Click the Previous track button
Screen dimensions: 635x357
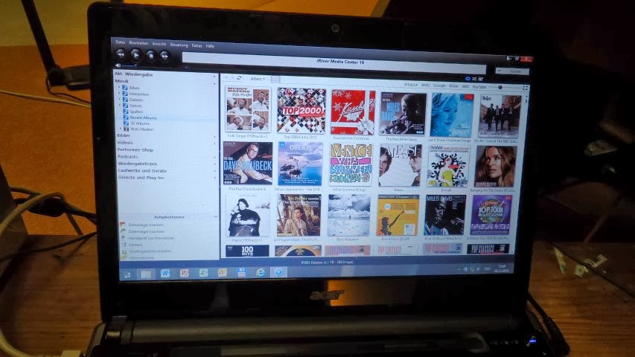pyautogui.click(x=121, y=54)
